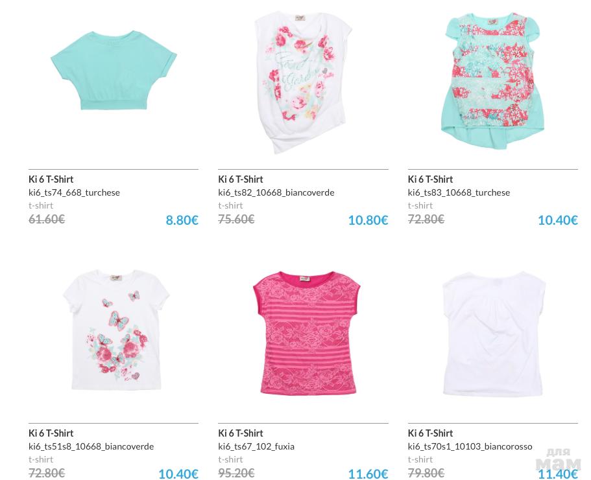The image size is (591, 480).
Task: Select the white butterfly print t-shirt photo
Action: pyautogui.click(x=115, y=329)
